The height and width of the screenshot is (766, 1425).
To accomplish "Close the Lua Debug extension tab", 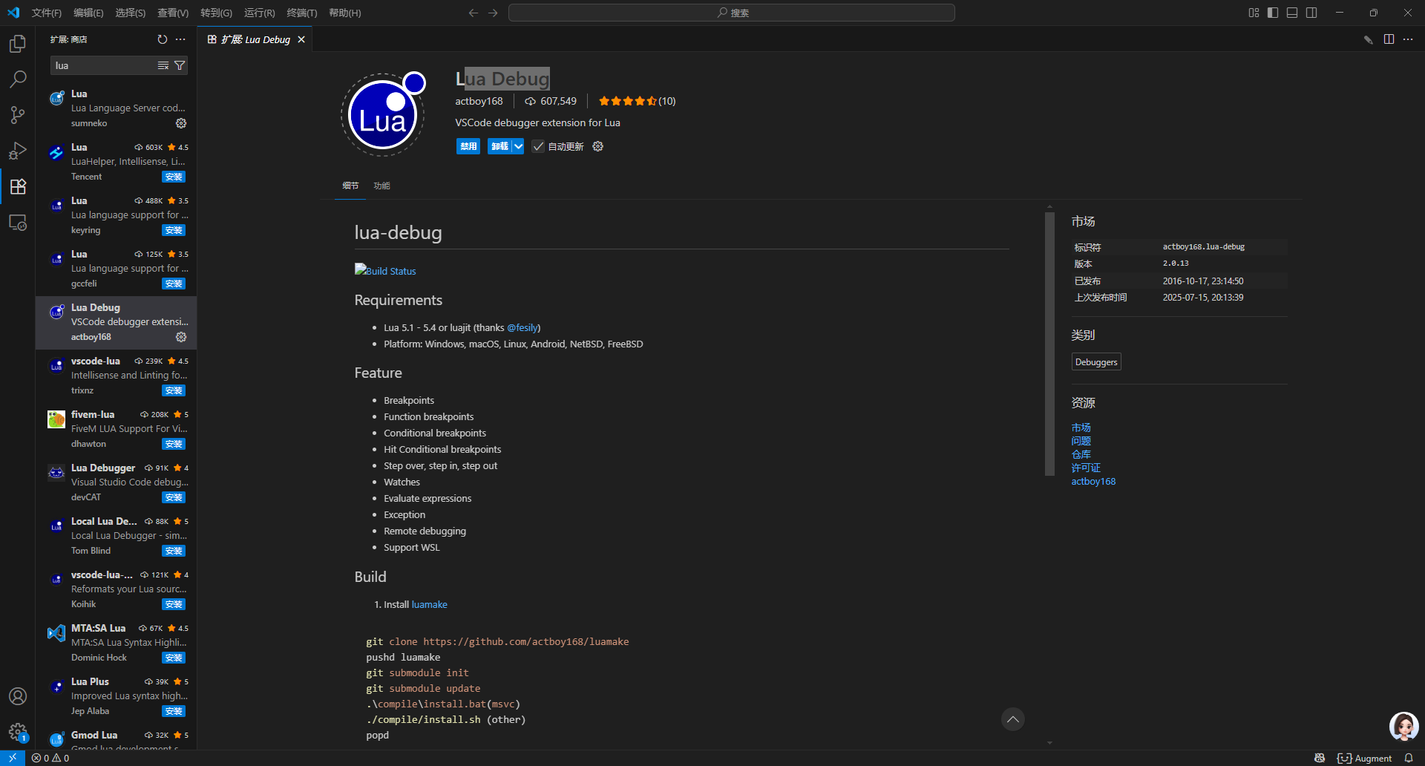I will 301,39.
